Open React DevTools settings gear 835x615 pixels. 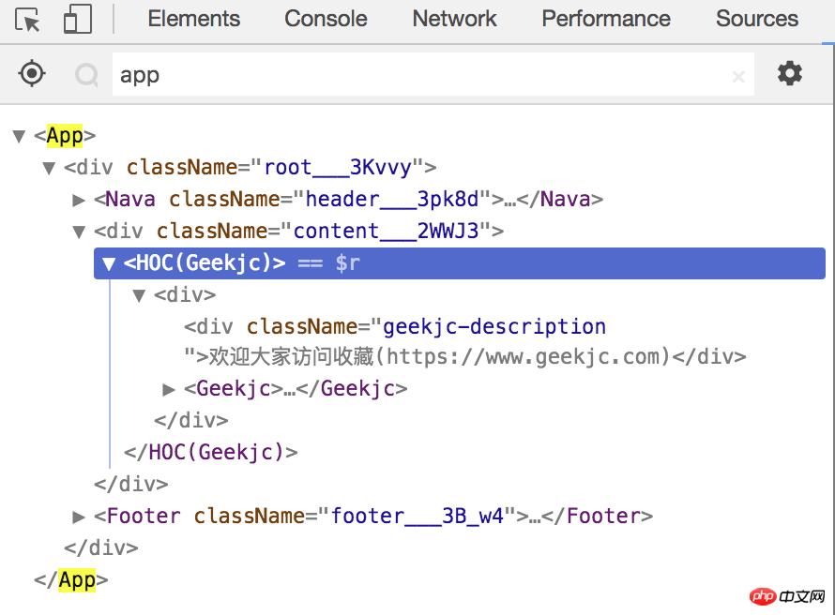click(x=790, y=74)
